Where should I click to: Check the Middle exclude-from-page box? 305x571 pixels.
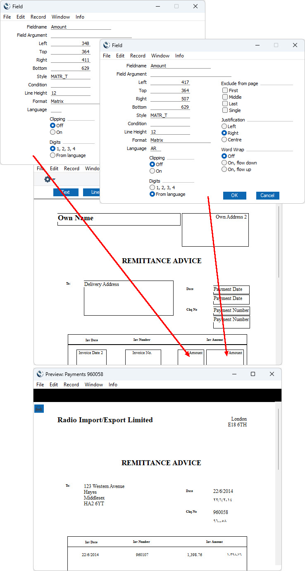click(225, 97)
